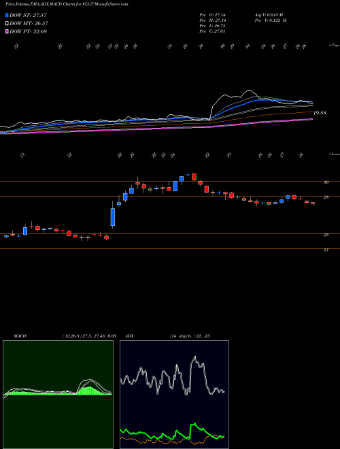Click the '<Lows' axis label
The image size is (340, 449).
334,154
